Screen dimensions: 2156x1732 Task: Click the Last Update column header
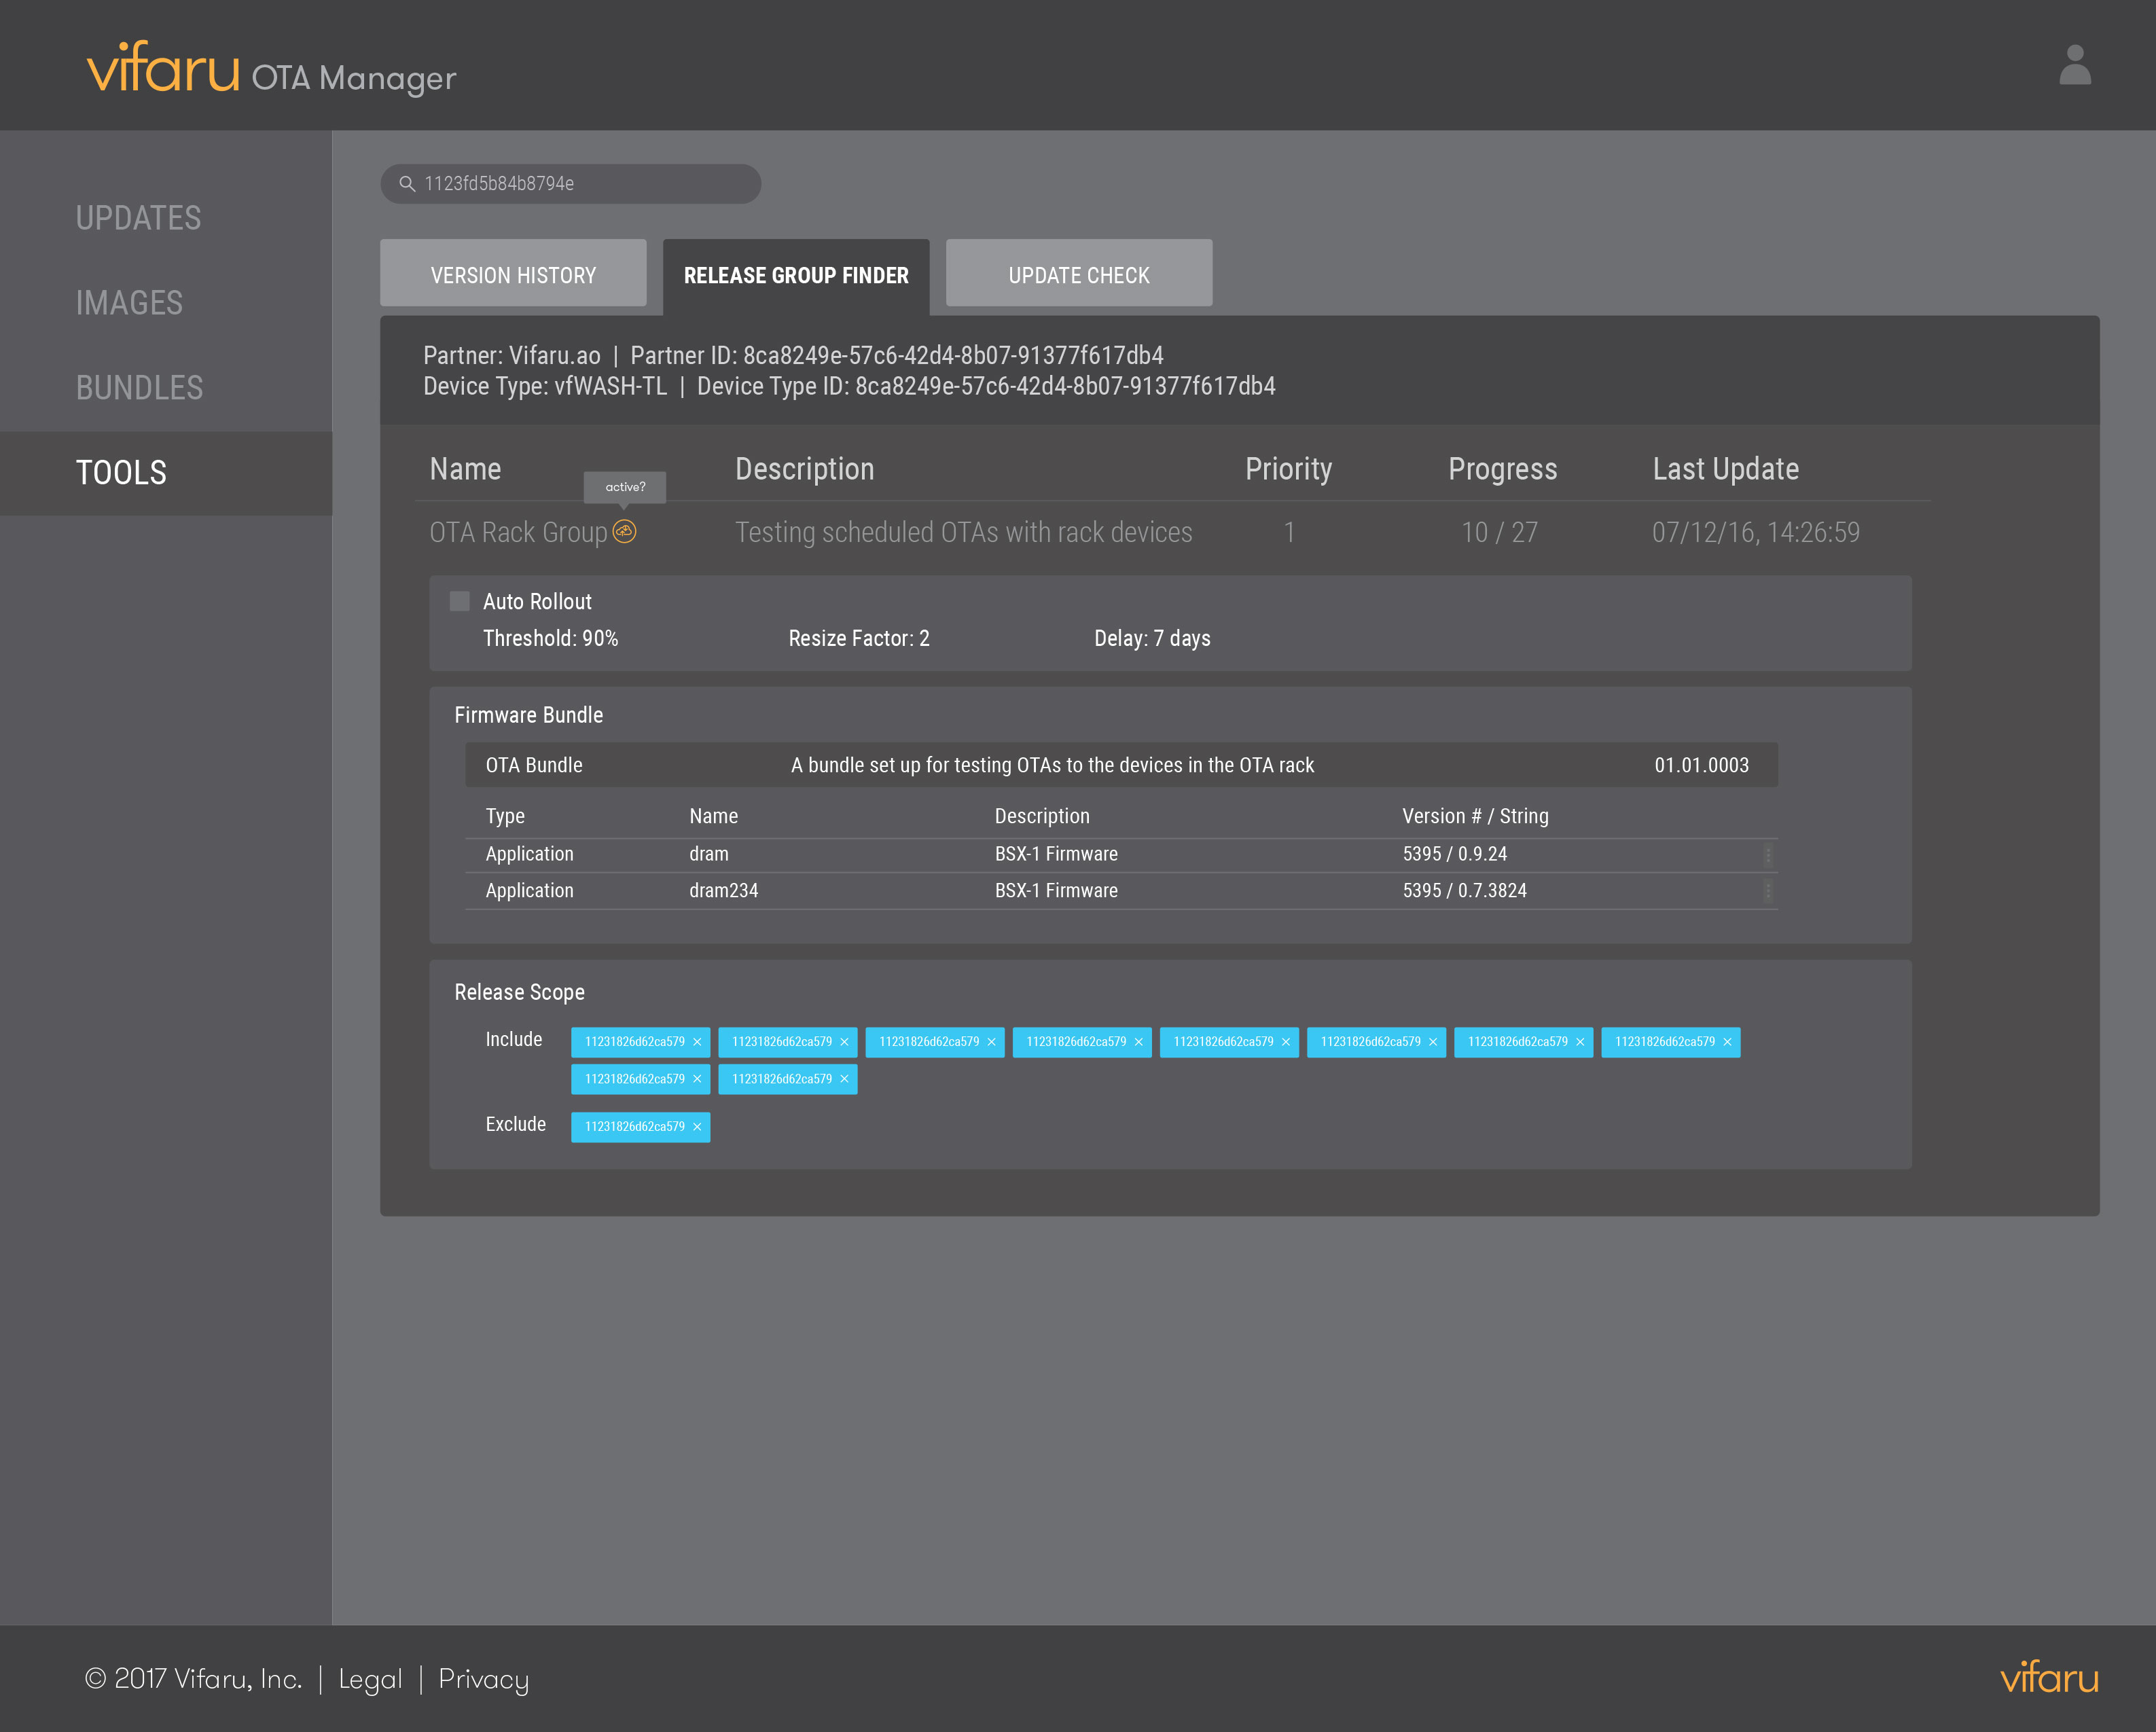coord(1725,469)
